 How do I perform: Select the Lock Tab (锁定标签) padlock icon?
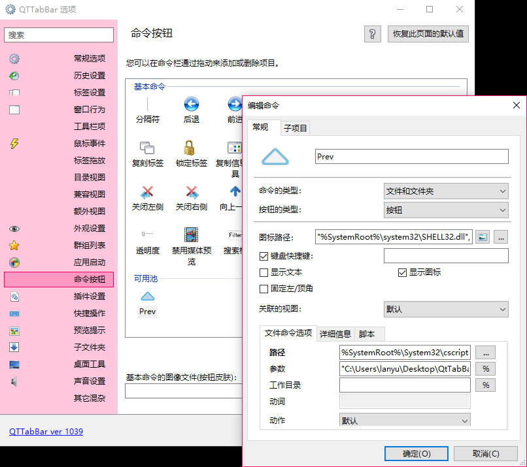tap(189, 148)
